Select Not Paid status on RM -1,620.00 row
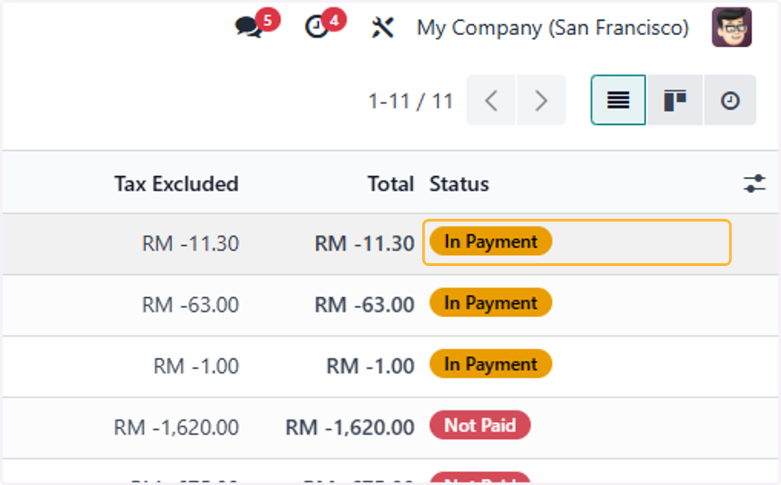Viewport: 781px width, 485px height. tap(480, 425)
